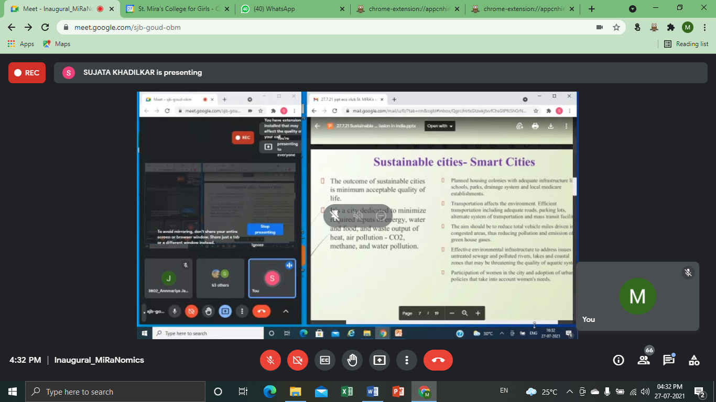Open Chrome extensions puzzle menu
This screenshot has width=716, height=402.
click(670, 27)
